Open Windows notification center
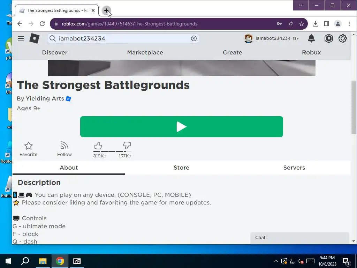The image size is (357, 268). click(x=346, y=261)
